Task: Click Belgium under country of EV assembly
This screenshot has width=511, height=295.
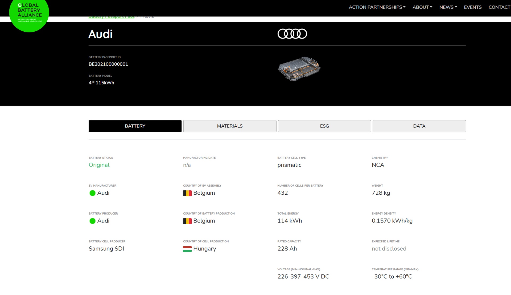Action: pyautogui.click(x=204, y=193)
